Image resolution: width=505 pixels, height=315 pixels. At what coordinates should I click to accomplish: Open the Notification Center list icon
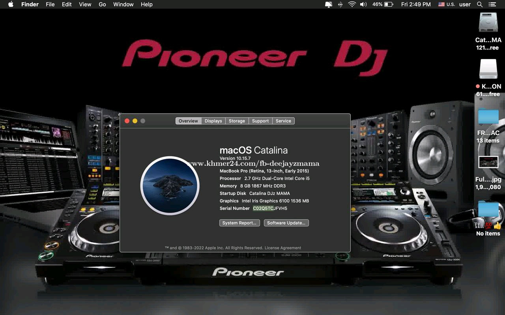[492, 4]
